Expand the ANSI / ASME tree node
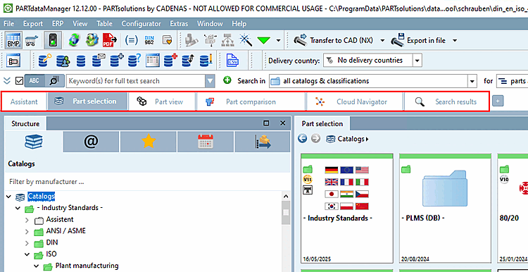 pos(27,232)
